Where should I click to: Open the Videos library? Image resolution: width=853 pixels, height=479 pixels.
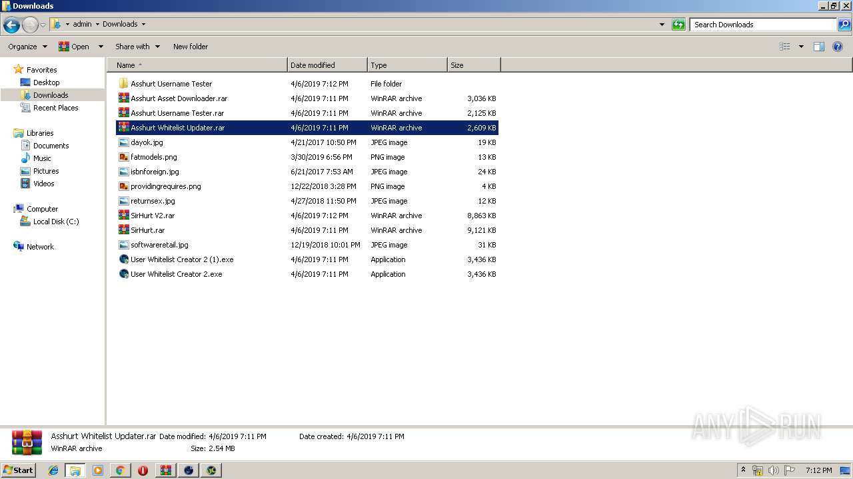click(43, 184)
